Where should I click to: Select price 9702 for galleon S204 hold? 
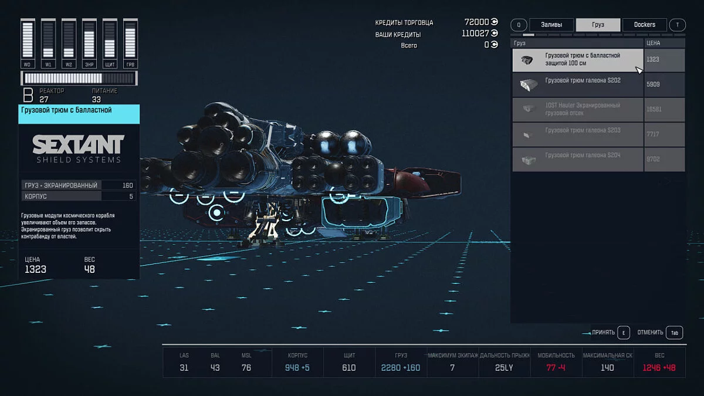[x=664, y=159]
